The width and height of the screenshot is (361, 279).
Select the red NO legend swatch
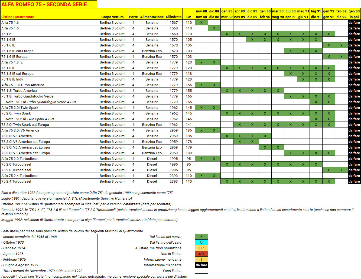(x=201, y=254)
